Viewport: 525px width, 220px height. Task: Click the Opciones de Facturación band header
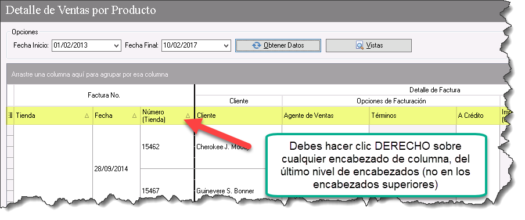pos(391,101)
